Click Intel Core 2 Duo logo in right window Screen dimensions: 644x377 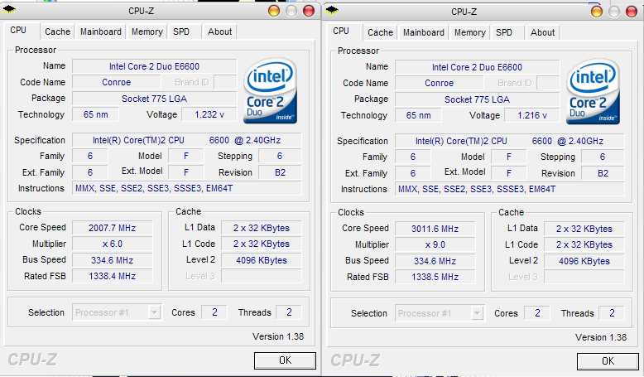pyautogui.click(x=593, y=92)
